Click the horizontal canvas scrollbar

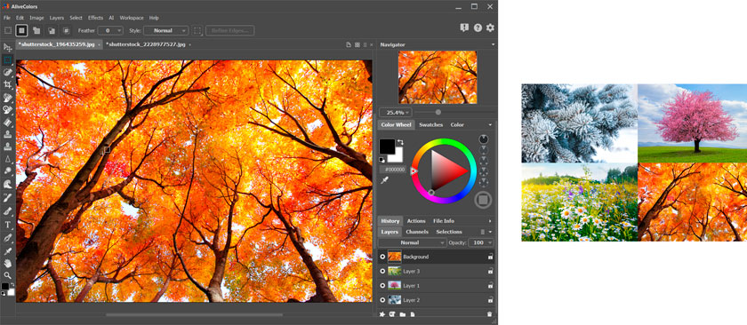pos(194,314)
